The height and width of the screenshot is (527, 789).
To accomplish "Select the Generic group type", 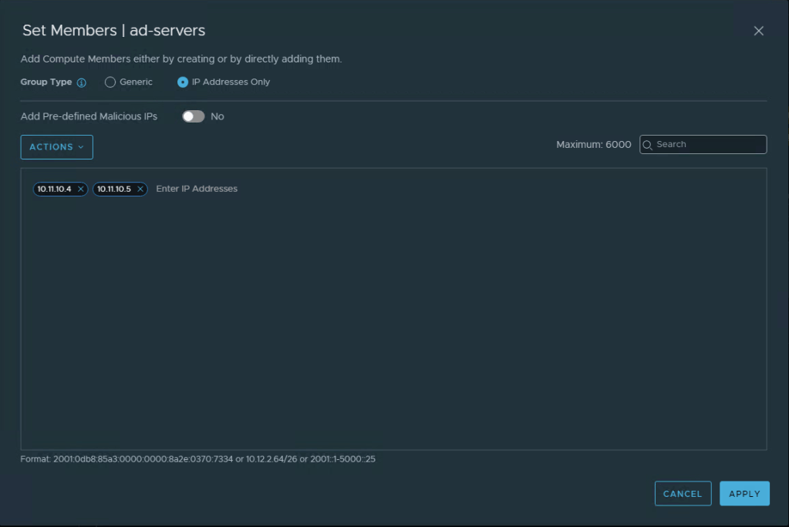I will [x=110, y=82].
